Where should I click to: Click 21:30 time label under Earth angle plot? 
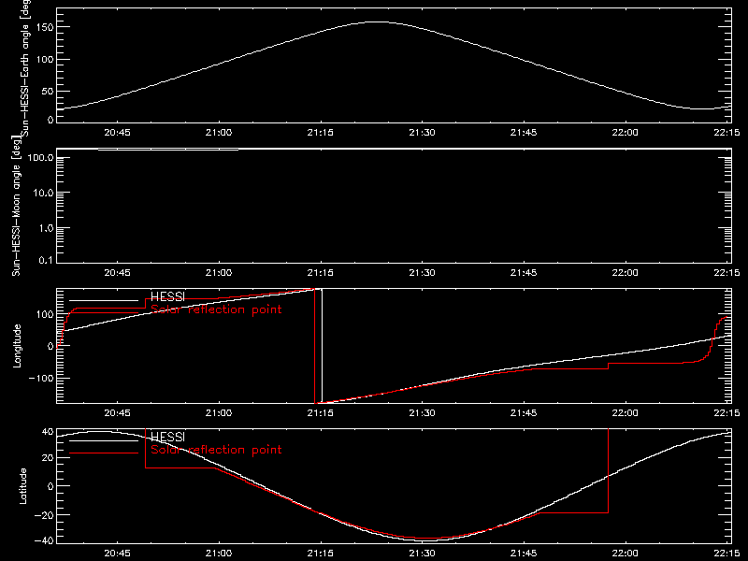click(423, 132)
